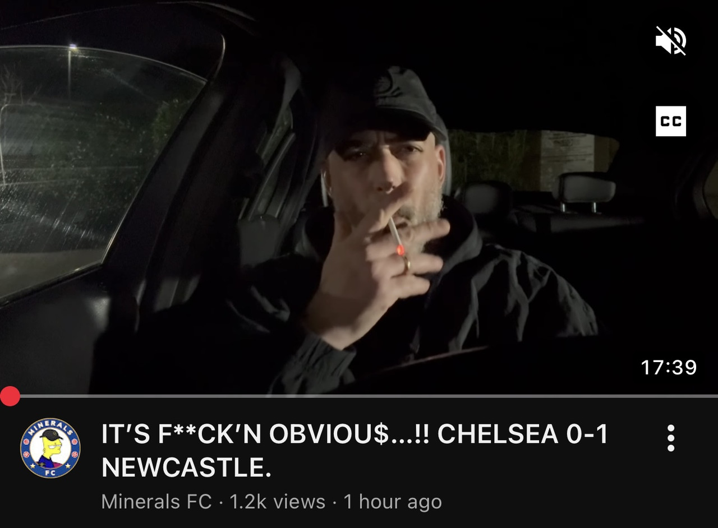
Task: Click the 17:39 duration label
Action: 669,367
